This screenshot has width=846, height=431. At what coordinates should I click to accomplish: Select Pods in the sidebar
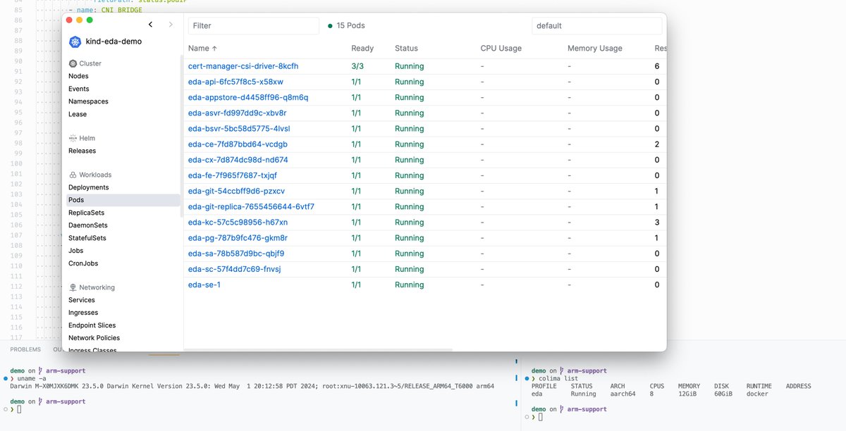123,200
